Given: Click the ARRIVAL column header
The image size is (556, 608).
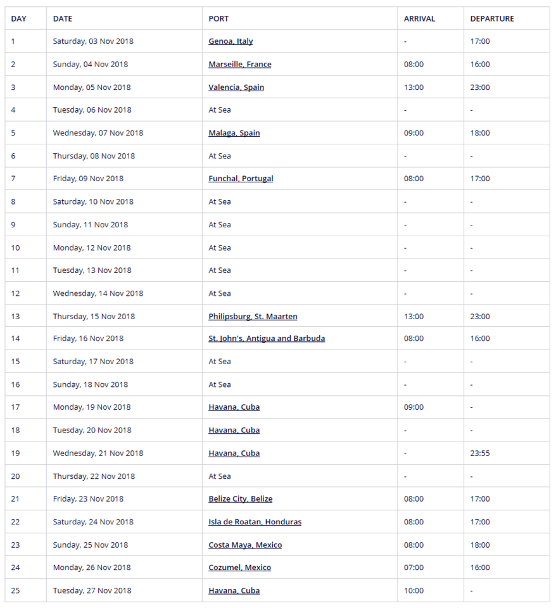Looking at the screenshot, I should tap(419, 18).
